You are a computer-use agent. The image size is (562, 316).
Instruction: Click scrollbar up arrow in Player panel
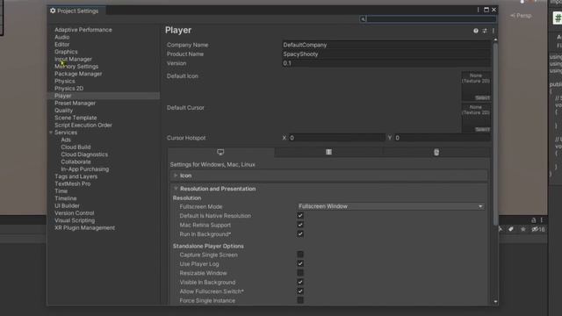tap(495, 39)
